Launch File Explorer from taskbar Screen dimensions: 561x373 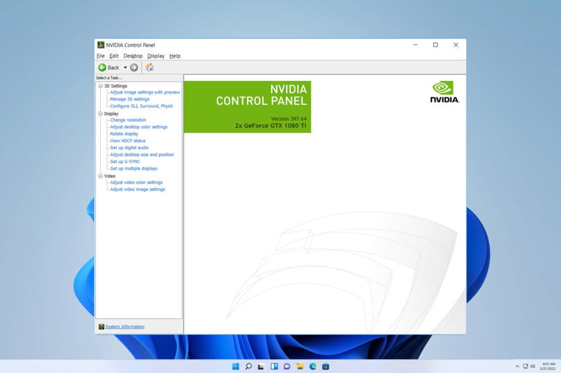pos(300,366)
